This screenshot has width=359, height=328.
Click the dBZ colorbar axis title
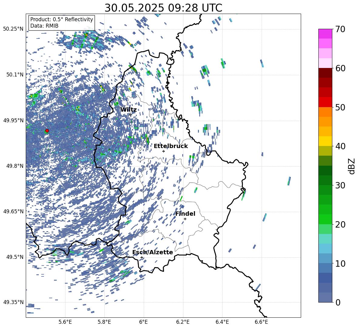point(352,166)
